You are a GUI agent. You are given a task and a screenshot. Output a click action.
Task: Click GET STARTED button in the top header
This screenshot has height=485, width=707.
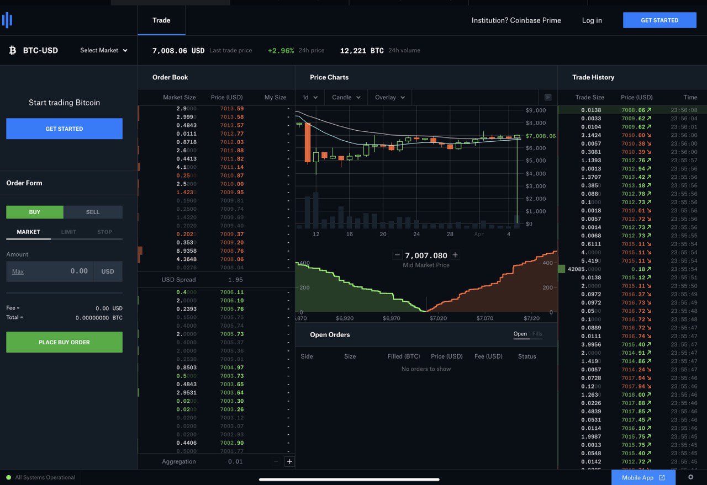click(x=659, y=20)
